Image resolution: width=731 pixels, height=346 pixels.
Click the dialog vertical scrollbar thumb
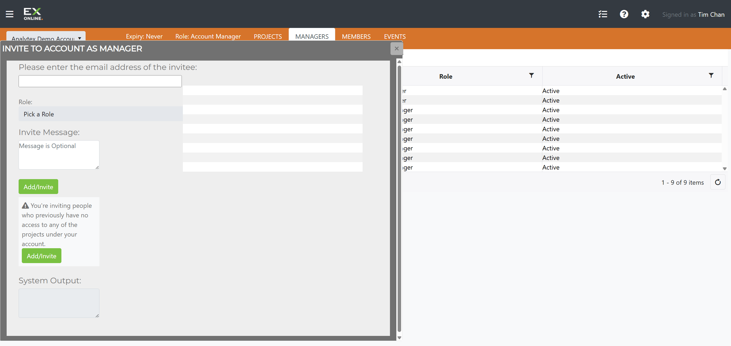(x=399, y=199)
